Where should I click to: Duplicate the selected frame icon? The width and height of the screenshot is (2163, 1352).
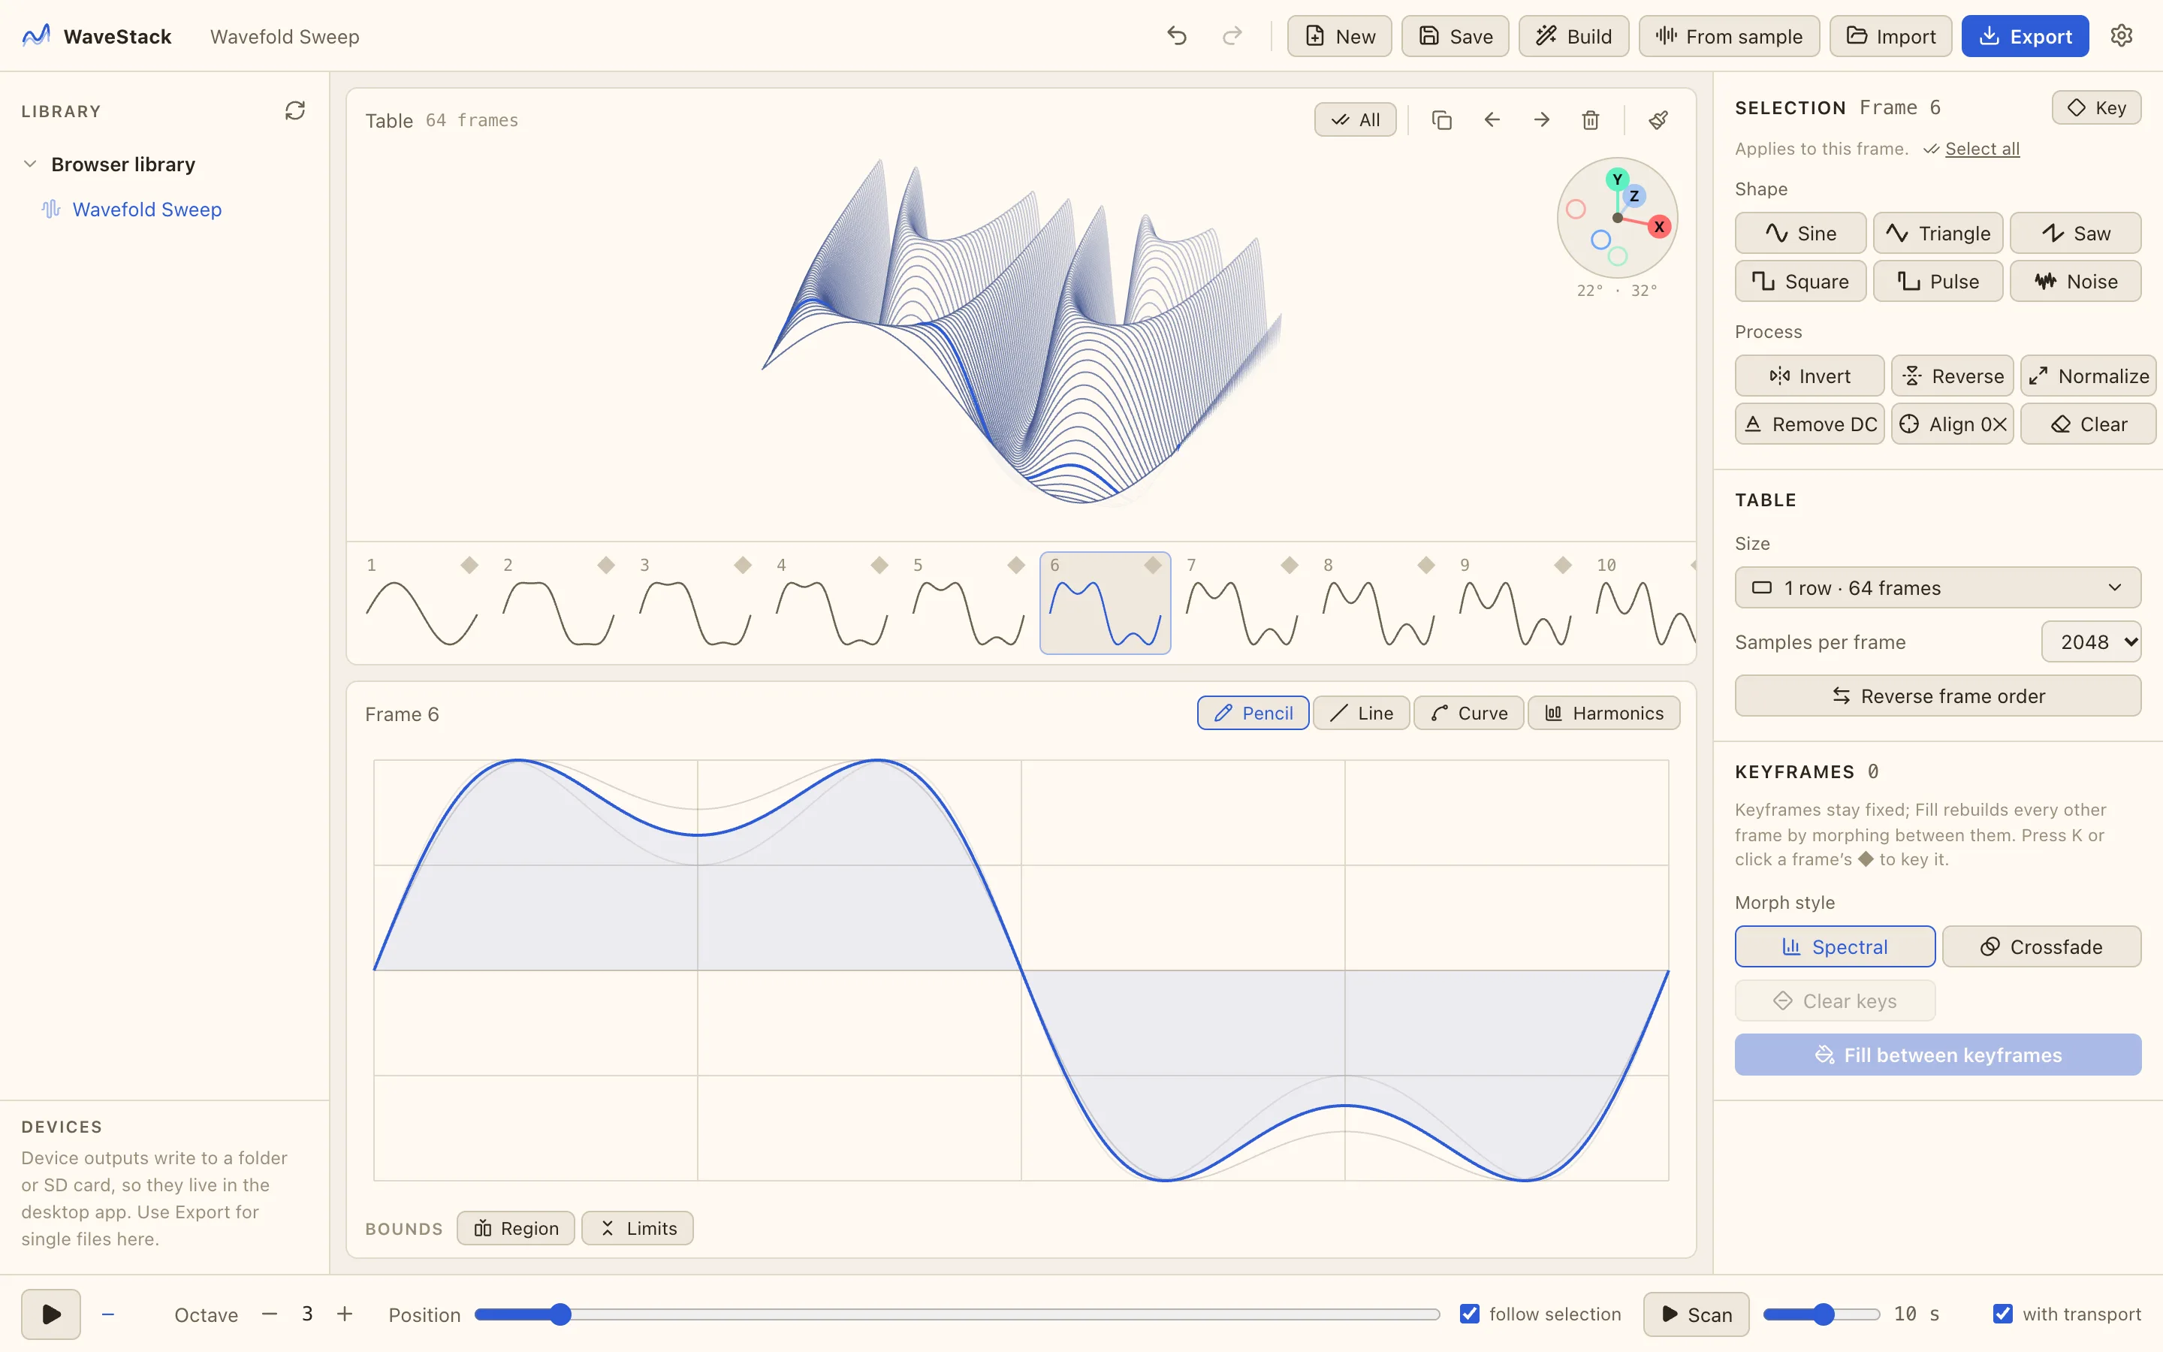1440,120
